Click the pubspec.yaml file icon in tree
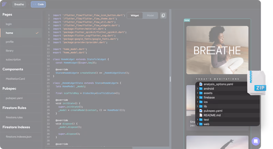273x149 pixels. point(201,111)
